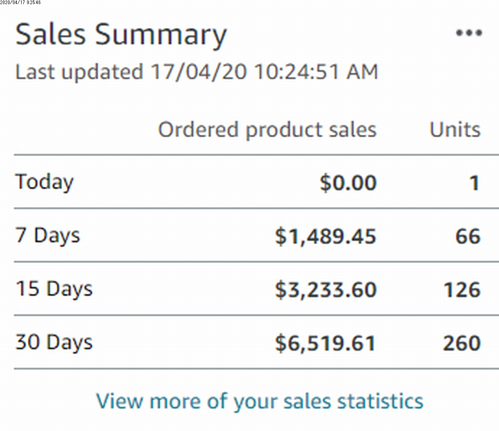The image size is (499, 431).
Task: Open View more of your sales statistics
Action: point(260,402)
